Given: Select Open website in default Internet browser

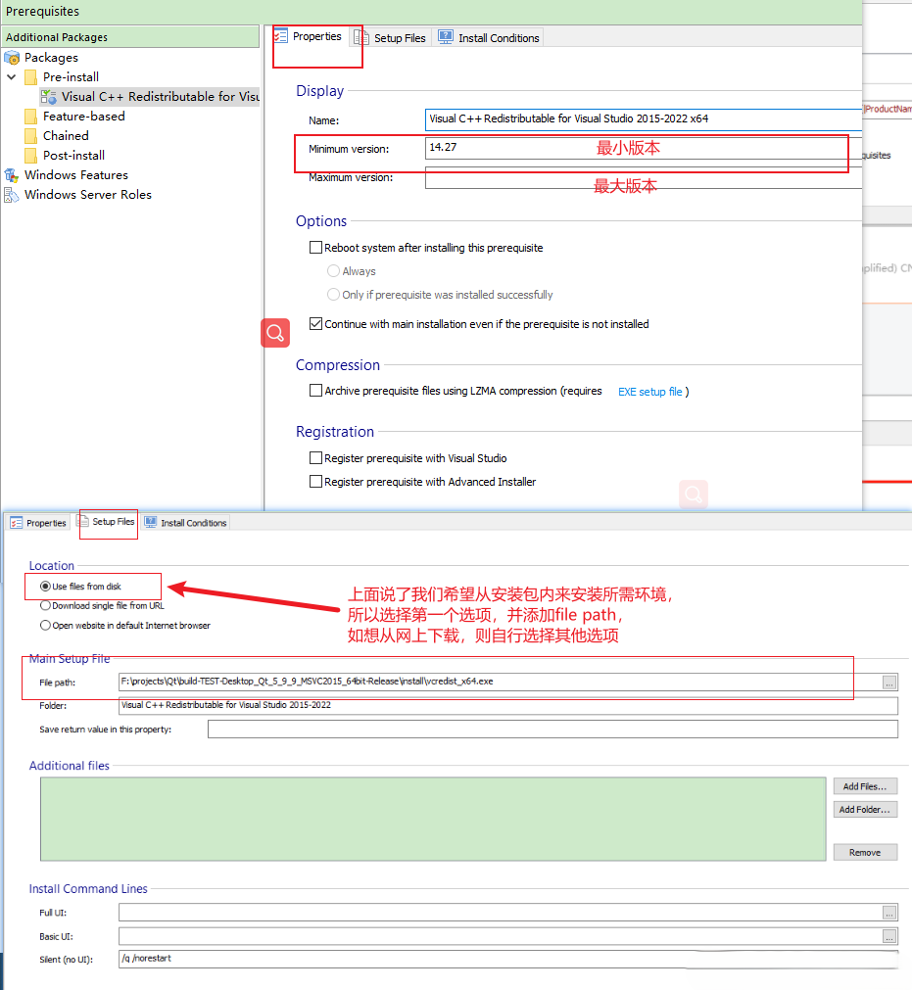Looking at the screenshot, I should pyautogui.click(x=45, y=625).
